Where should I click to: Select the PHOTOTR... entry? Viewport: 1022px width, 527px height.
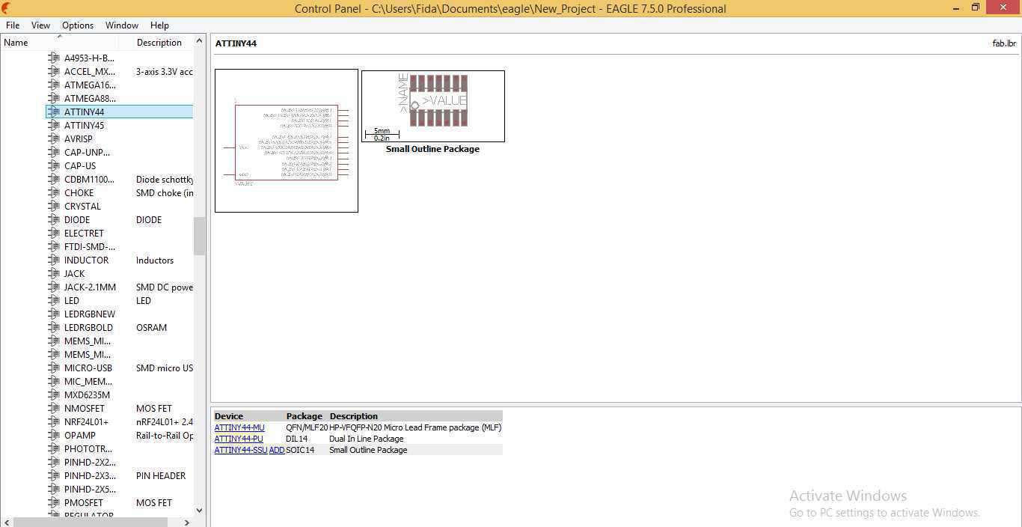coord(88,448)
